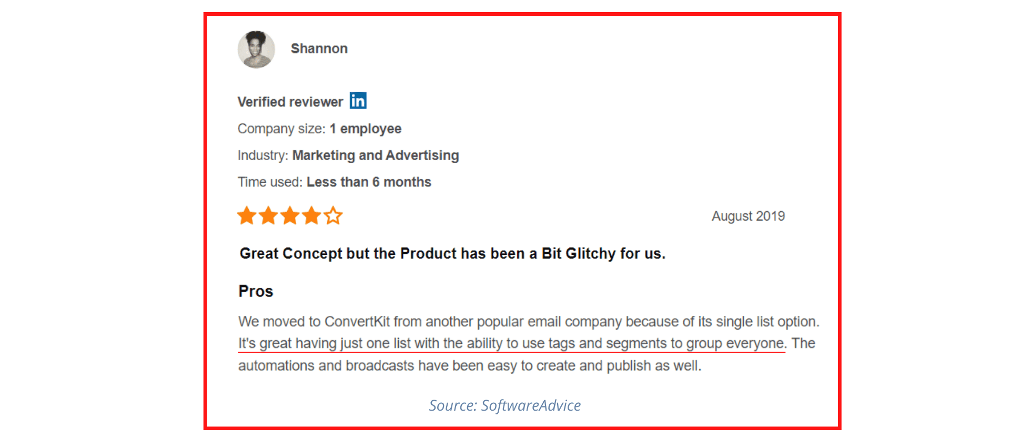The height and width of the screenshot is (447, 1010).
Task: Click the empty fifth rating star
Action: click(x=333, y=216)
